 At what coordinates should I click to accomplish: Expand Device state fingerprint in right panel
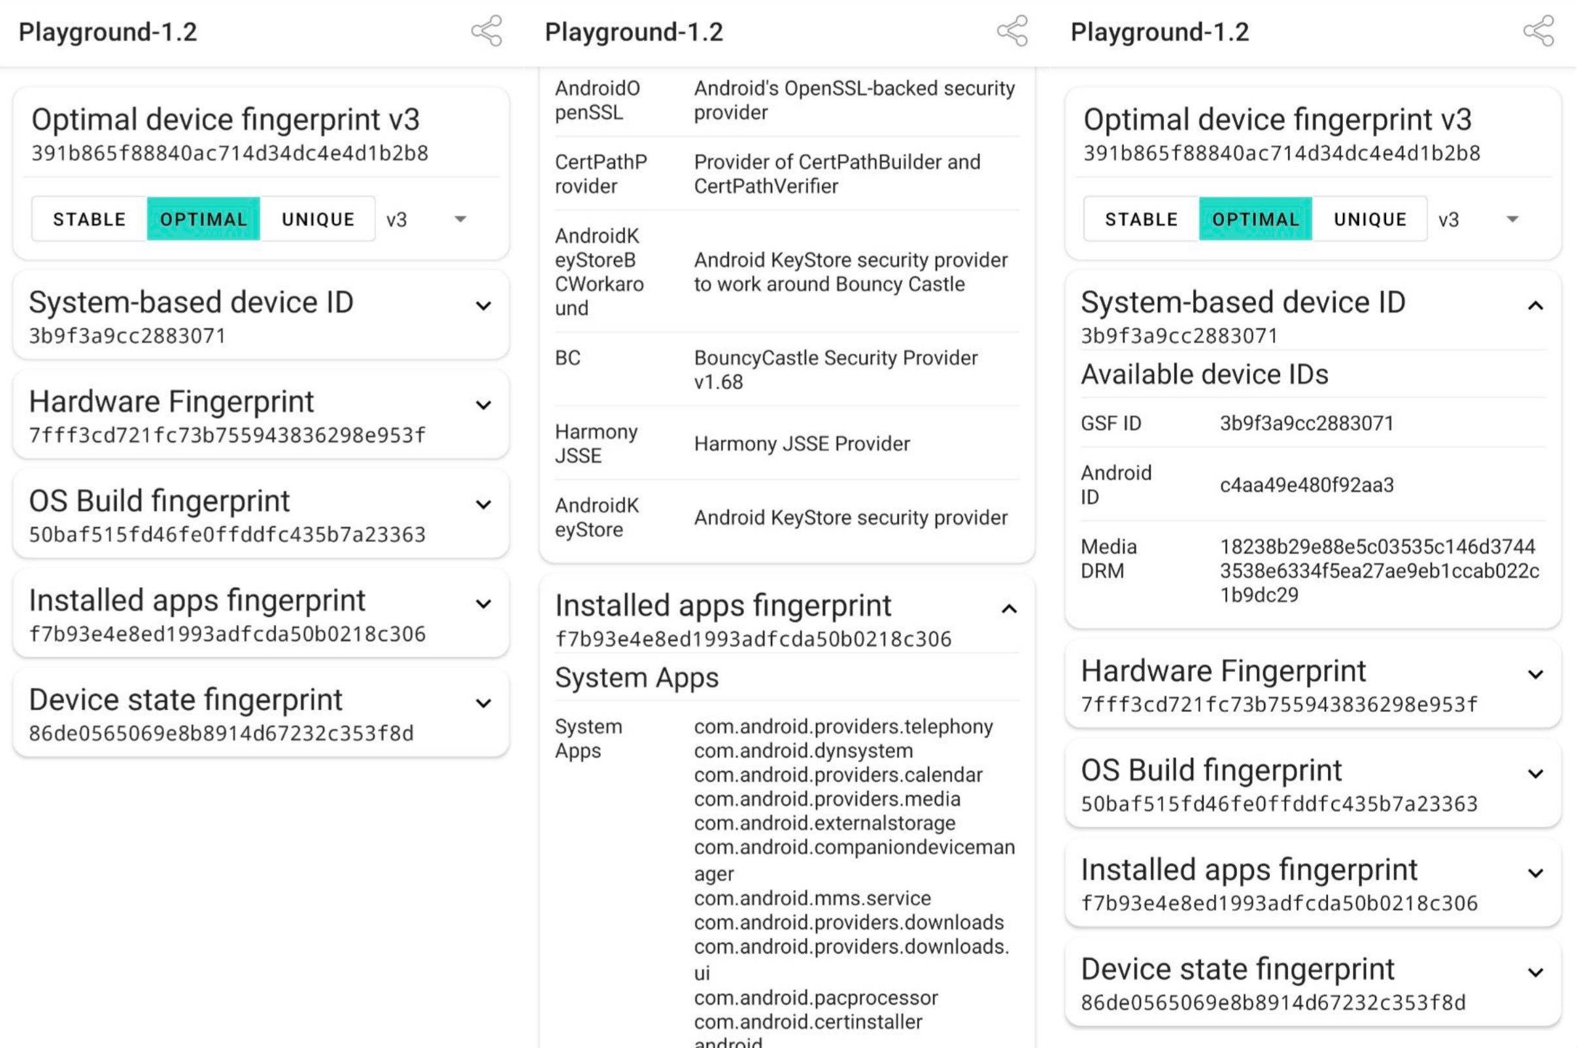1535,972
